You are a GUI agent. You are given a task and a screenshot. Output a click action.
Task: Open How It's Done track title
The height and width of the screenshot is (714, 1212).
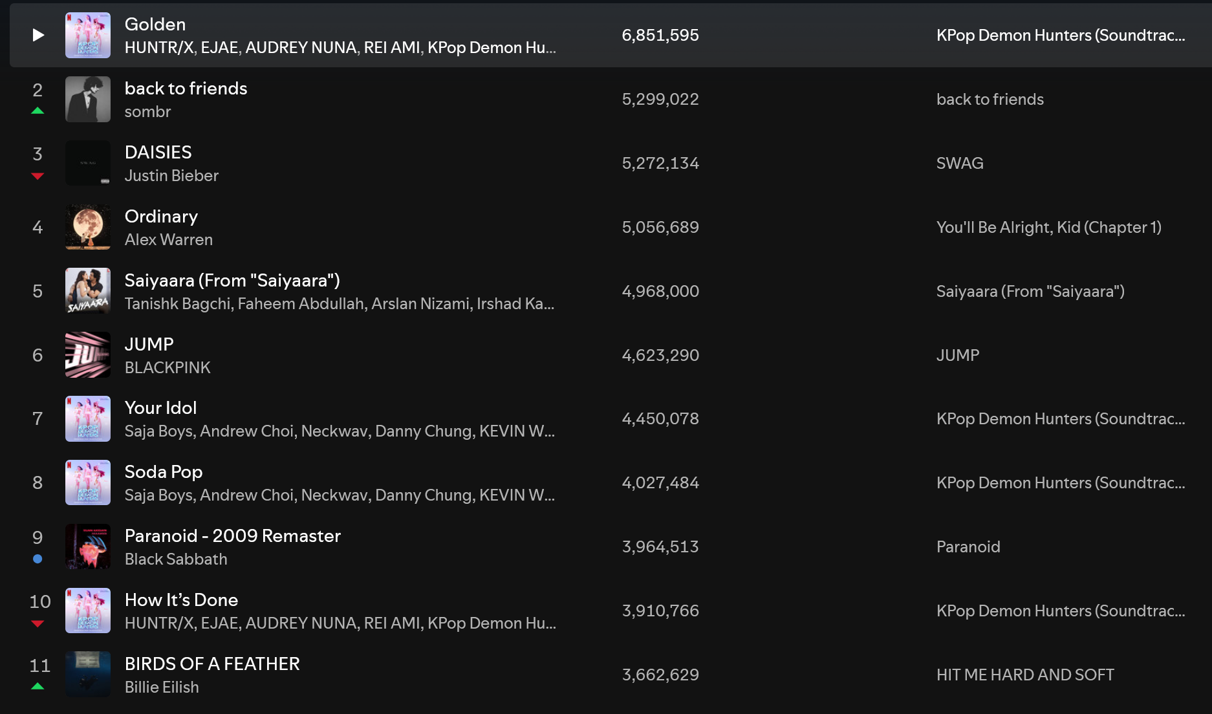pyautogui.click(x=181, y=600)
